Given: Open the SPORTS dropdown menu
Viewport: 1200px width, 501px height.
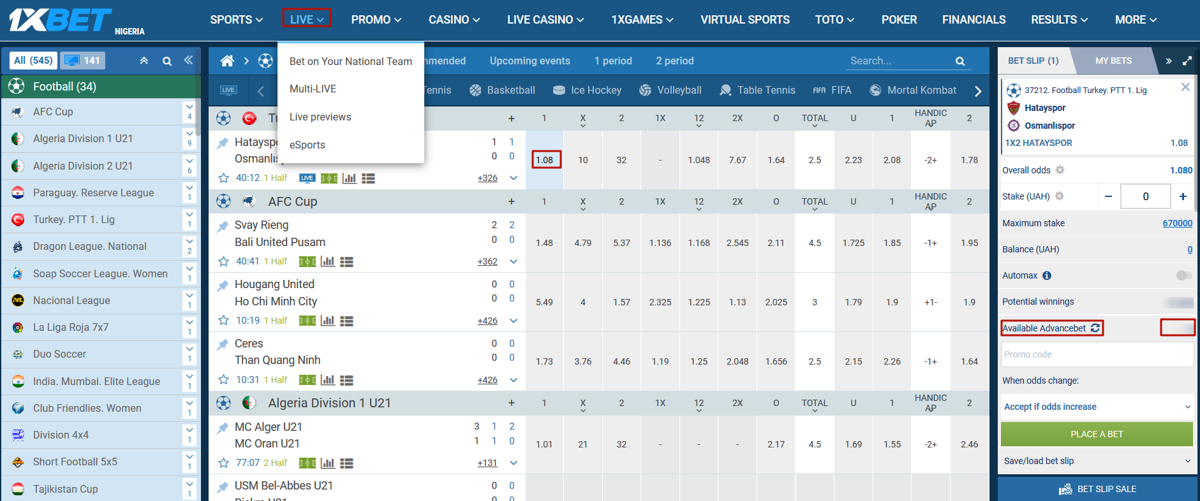Looking at the screenshot, I should pos(237,20).
